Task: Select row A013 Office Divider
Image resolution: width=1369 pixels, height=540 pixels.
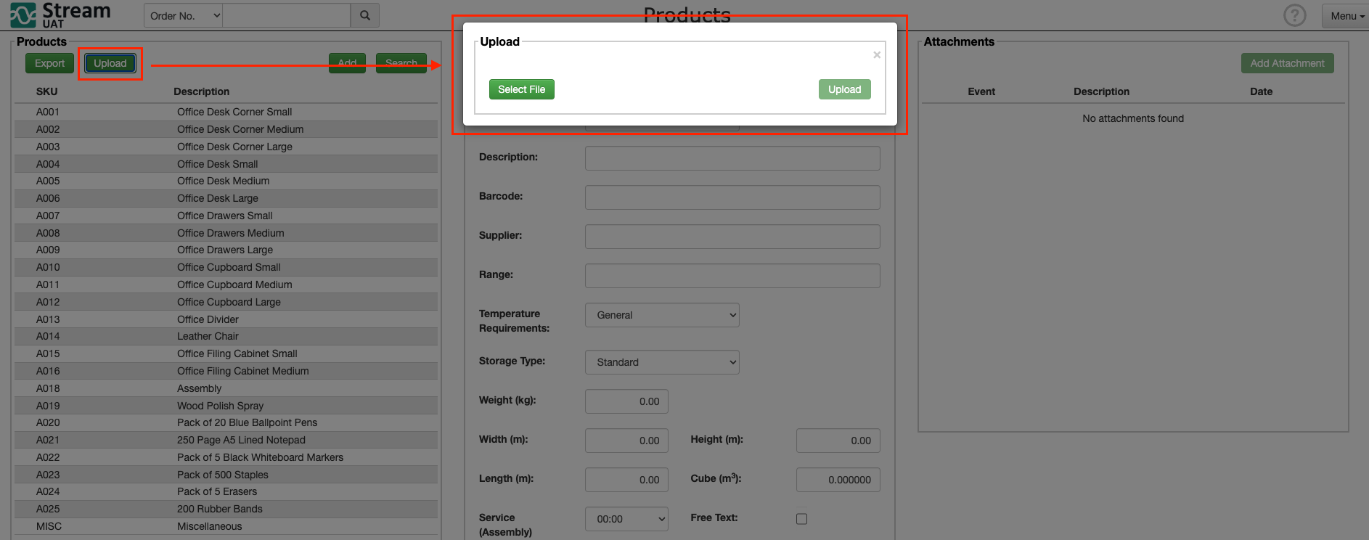Action: pyautogui.click(x=226, y=319)
